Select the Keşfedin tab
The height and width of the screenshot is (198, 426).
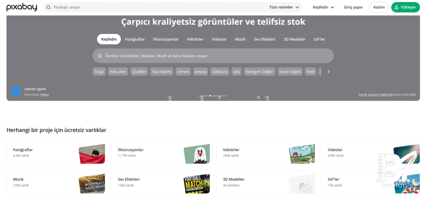click(x=109, y=39)
